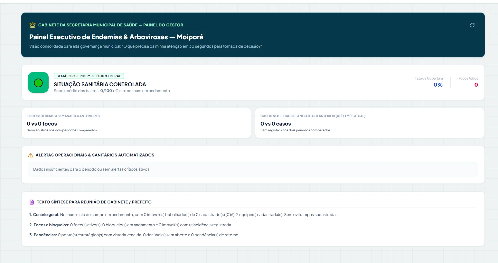Click the '2. Focos e bloqueios' summary line

[x=131, y=225]
